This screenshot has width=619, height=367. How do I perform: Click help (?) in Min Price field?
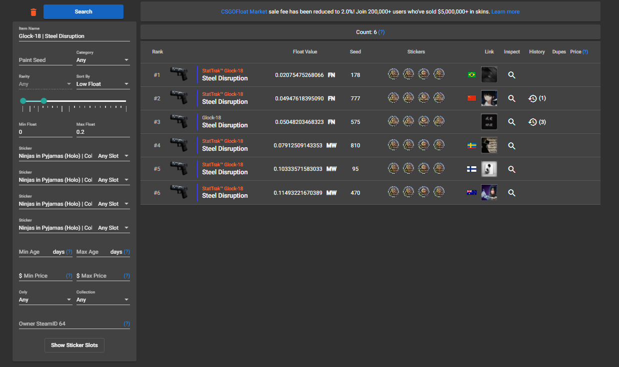69,276
